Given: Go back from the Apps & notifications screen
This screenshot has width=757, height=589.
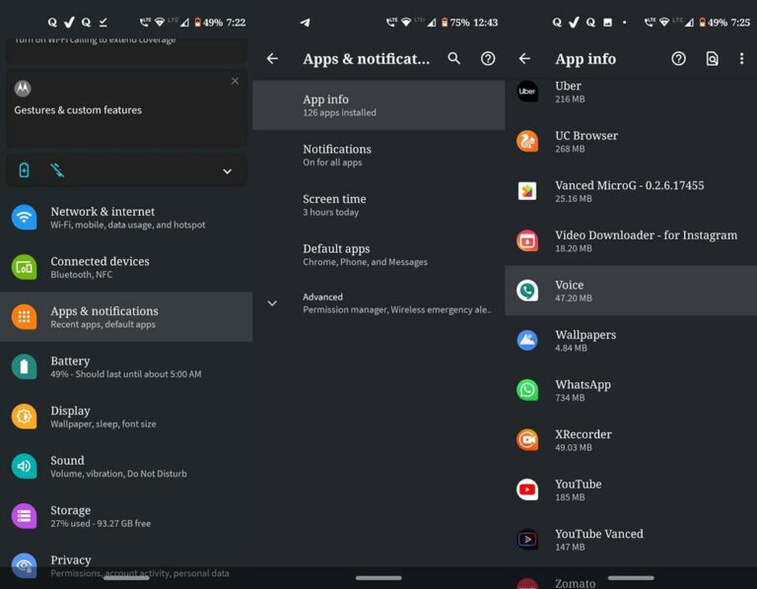Looking at the screenshot, I should pyautogui.click(x=272, y=59).
